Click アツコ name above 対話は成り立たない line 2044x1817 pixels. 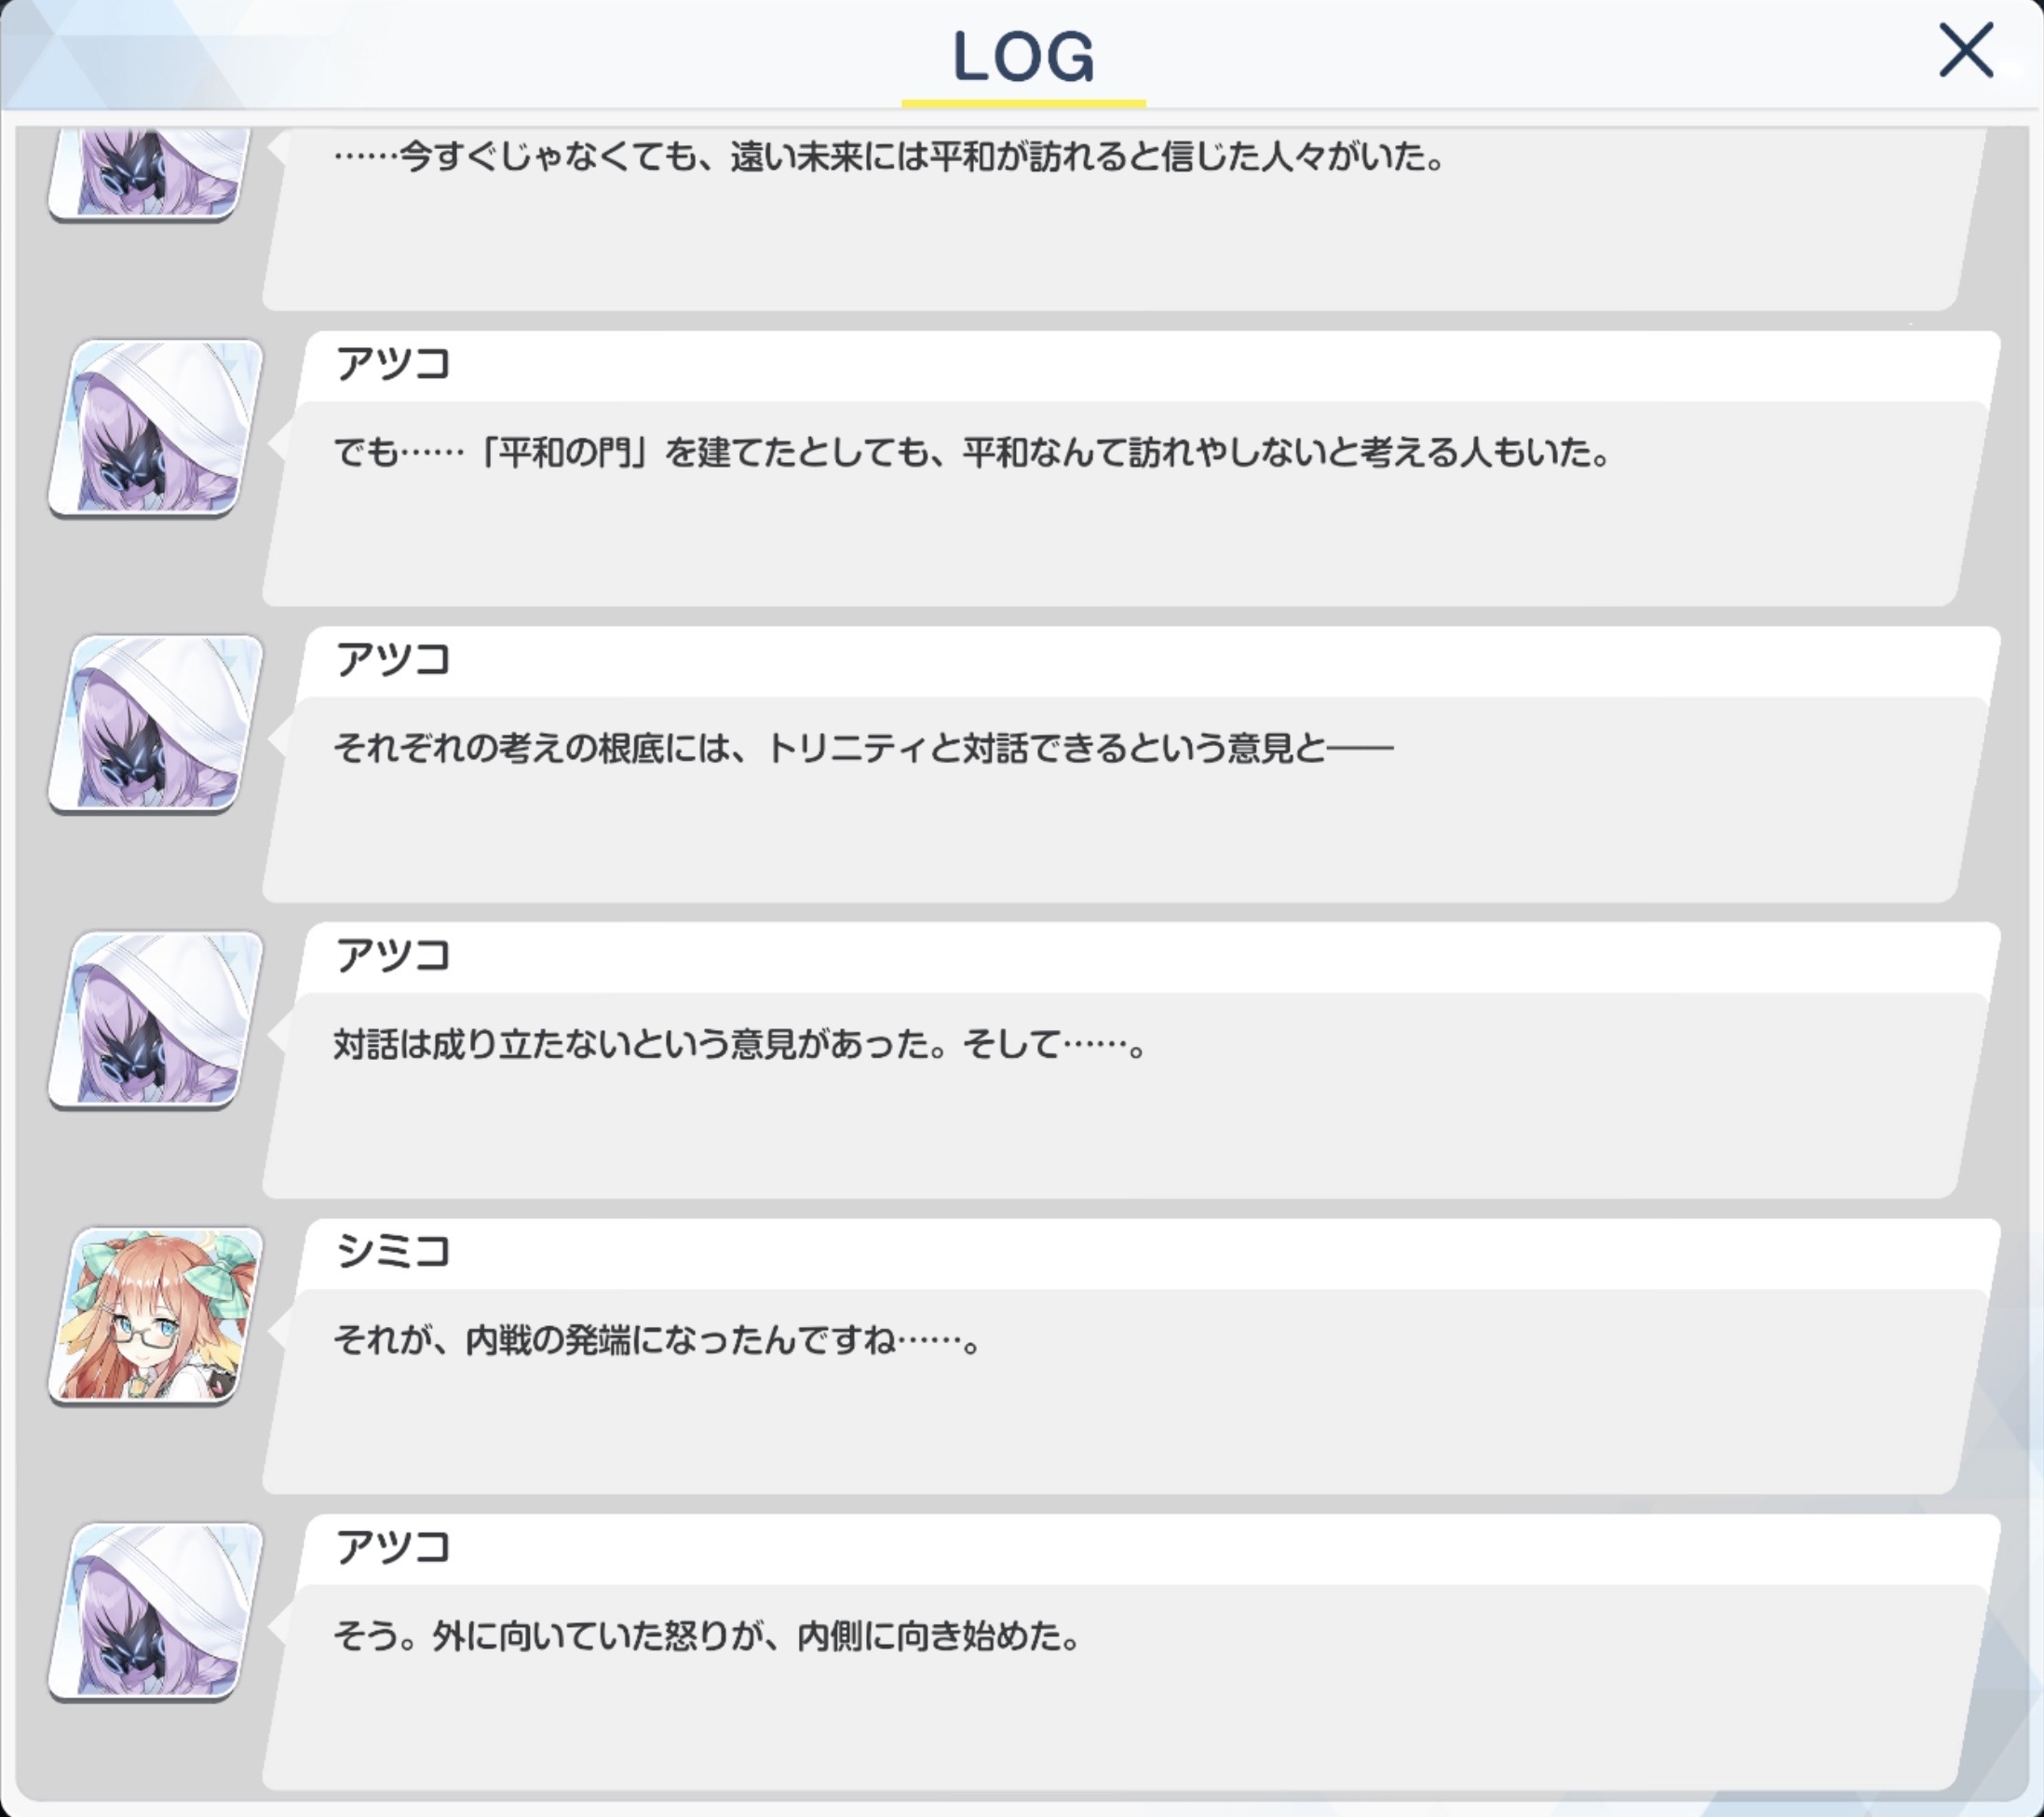[393, 955]
